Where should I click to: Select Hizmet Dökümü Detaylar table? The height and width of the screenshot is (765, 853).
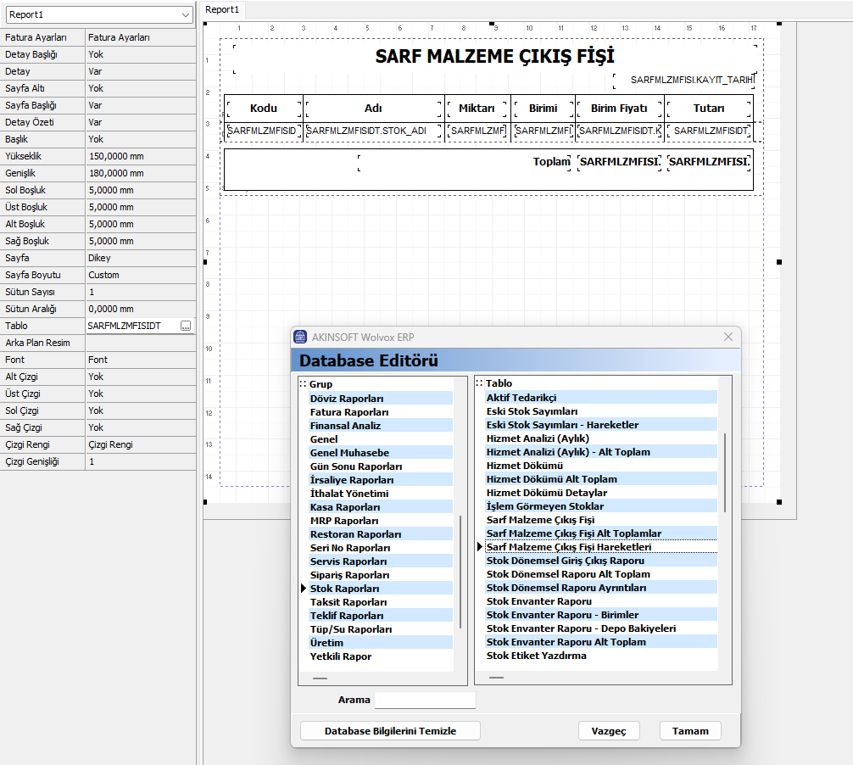click(x=601, y=493)
